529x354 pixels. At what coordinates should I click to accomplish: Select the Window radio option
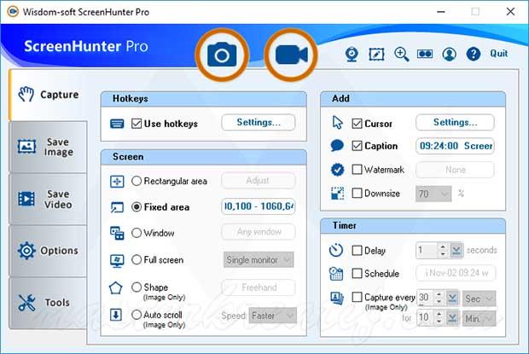[x=137, y=233]
